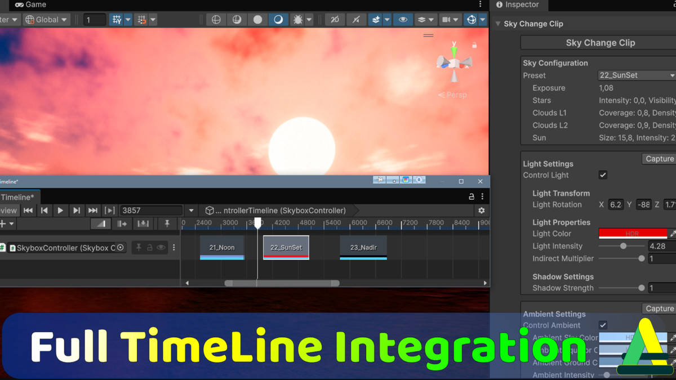Click the frame field showing 3857
The width and height of the screenshot is (676, 380).
(152, 211)
